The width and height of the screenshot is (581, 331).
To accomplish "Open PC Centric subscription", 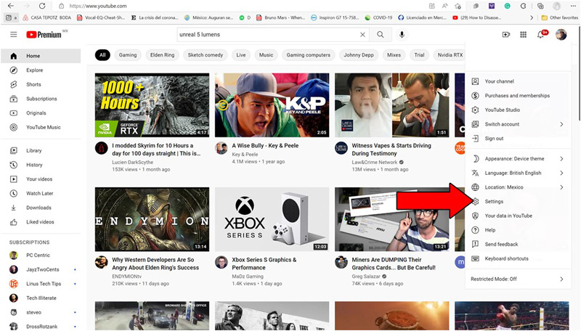I will [x=41, y=255].
